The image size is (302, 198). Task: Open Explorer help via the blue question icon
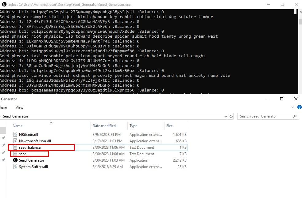point(300,107)
